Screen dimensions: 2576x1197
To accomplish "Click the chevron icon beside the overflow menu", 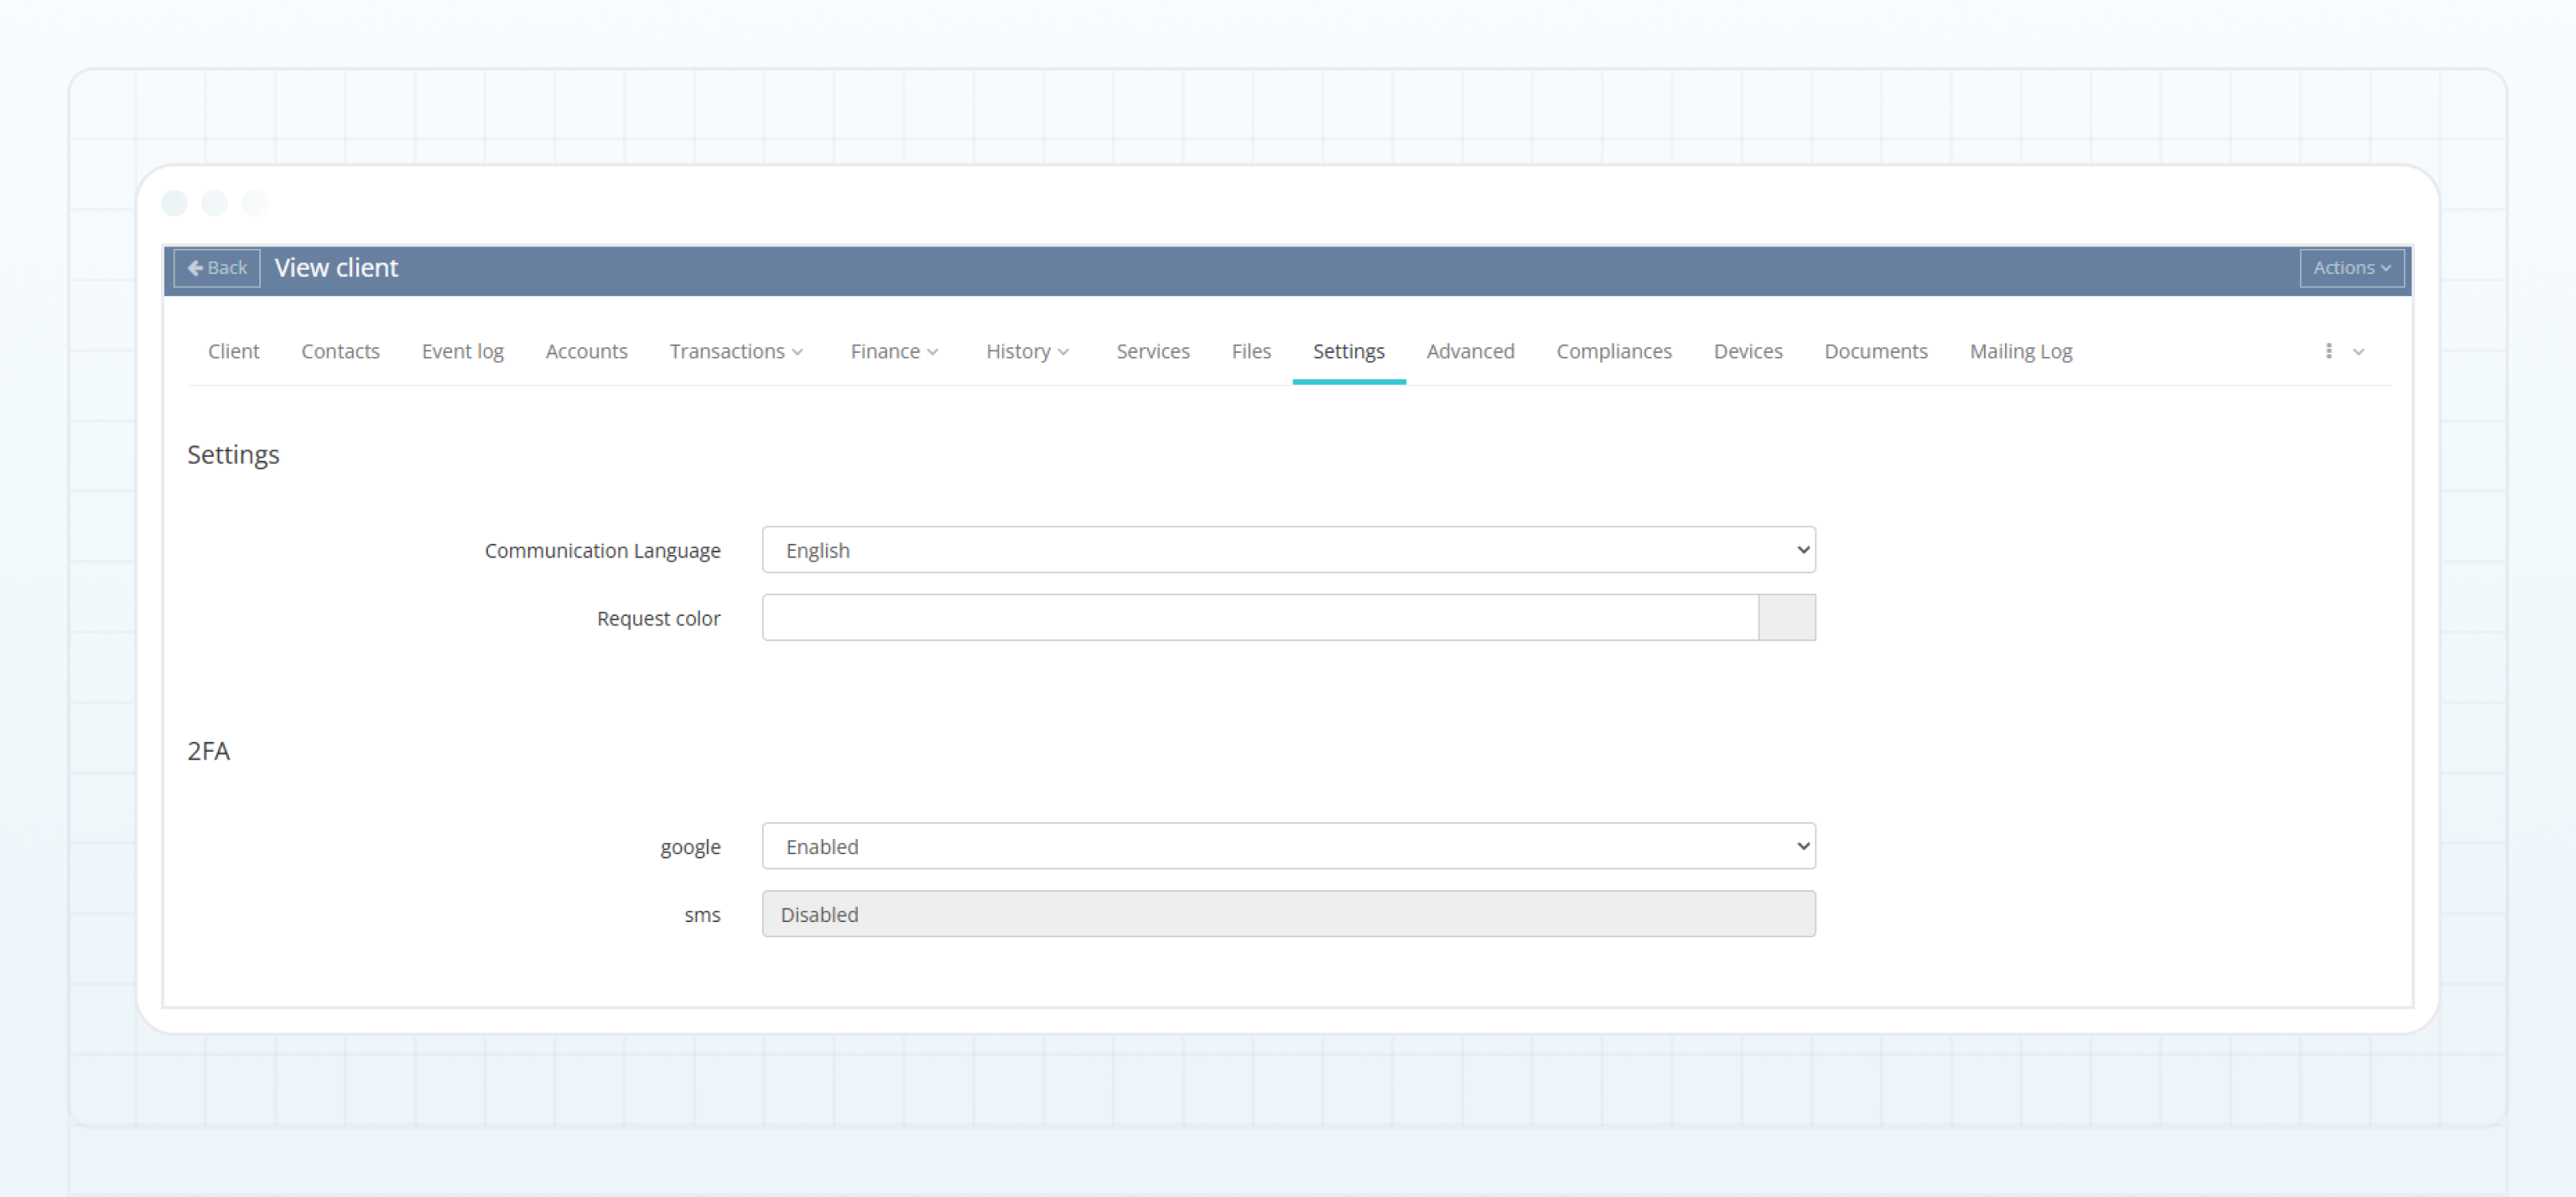I will 2359,352.
